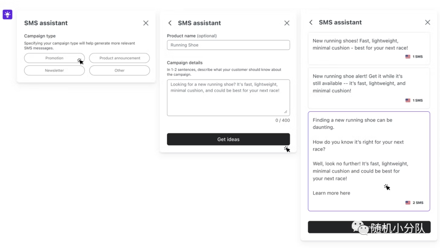Pick the Other campaign type
Viewport: 440px width, 248px height.
[119, 71]
